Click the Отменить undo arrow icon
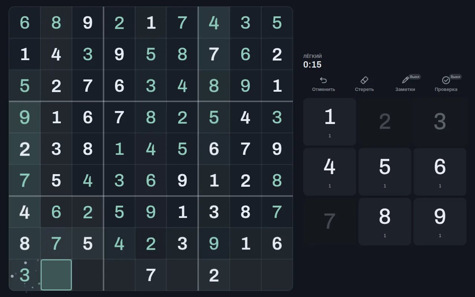Image resolution: width=475 pixels, height=297 pixels. [323, 80]
